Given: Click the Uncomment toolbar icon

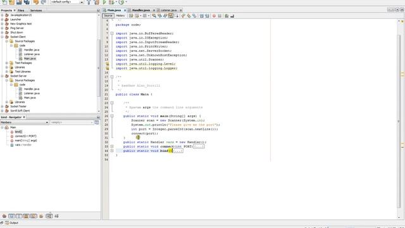Looking at the screenshot, I should pos(232,16).
